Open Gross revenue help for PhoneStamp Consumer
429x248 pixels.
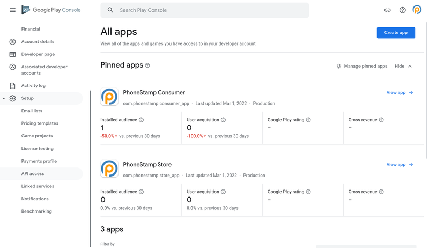pos(381,120)
